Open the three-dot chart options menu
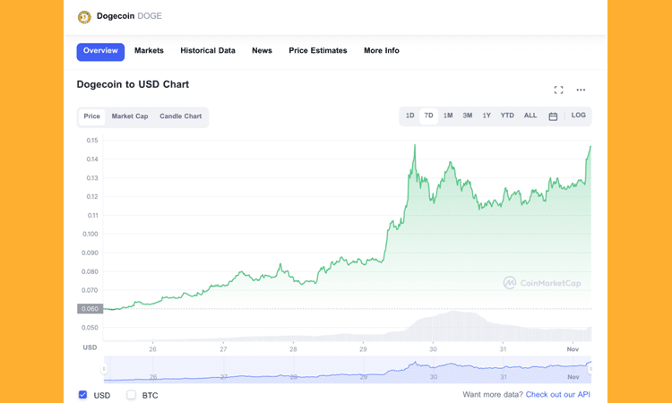This screenshot has height=403, width=672. click(x=581, y=90)
